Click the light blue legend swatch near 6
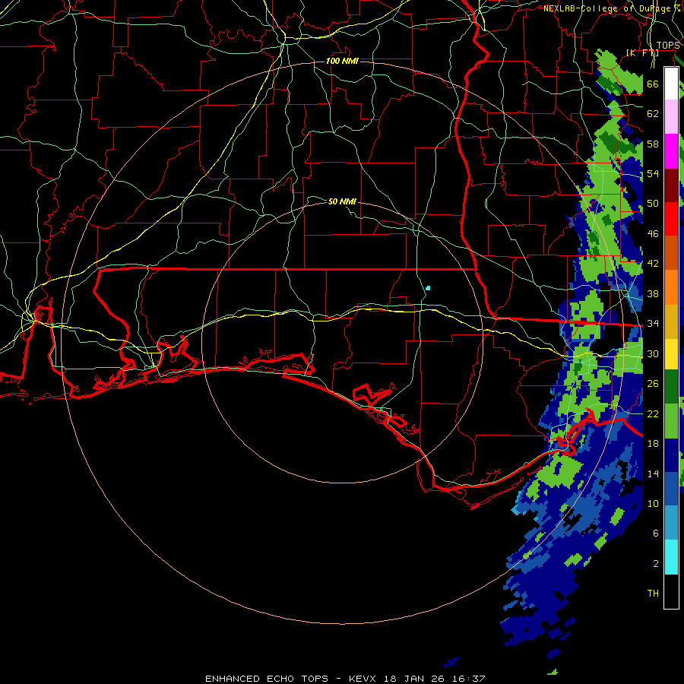Screen dimensions: 684x684 click(x=671, y=523)
